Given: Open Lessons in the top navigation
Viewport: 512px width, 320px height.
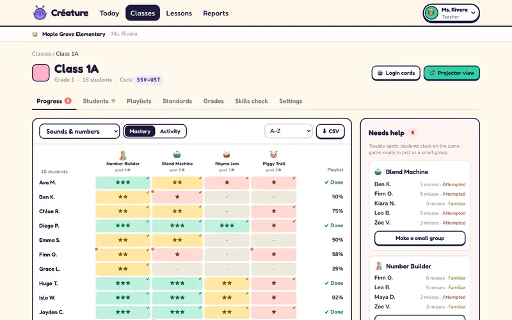Looking at the screenshot, I should (179, 13).
